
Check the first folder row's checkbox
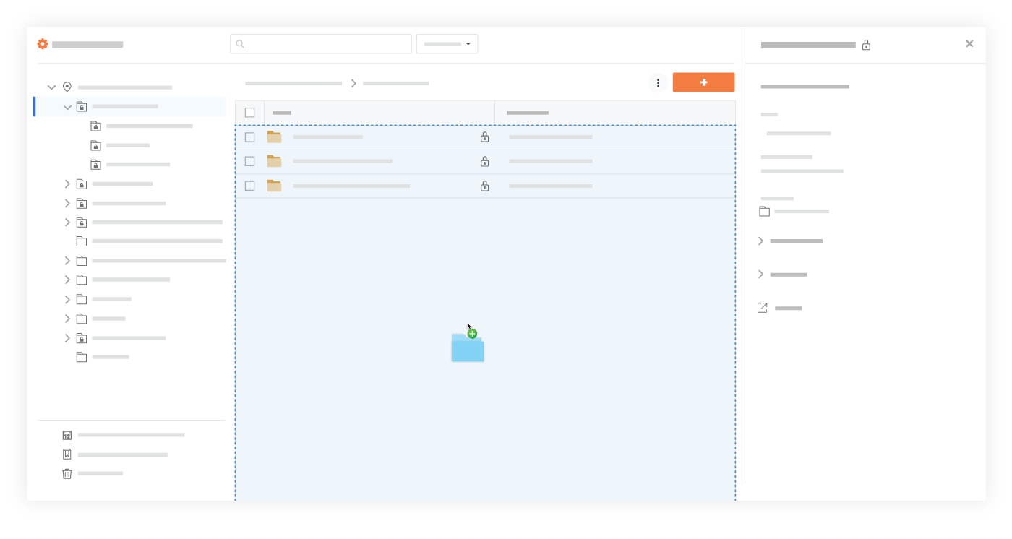[x=249, y=137]
